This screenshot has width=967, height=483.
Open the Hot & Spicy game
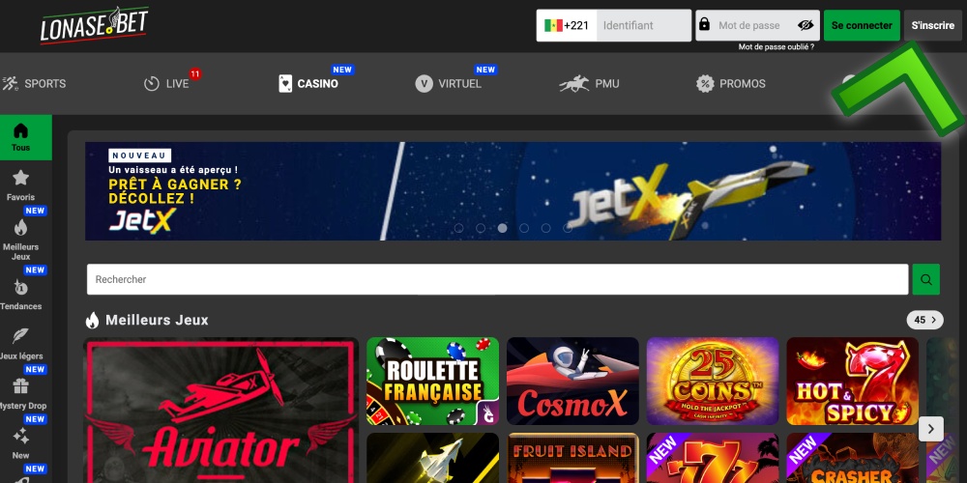click(x=853, y=382)
